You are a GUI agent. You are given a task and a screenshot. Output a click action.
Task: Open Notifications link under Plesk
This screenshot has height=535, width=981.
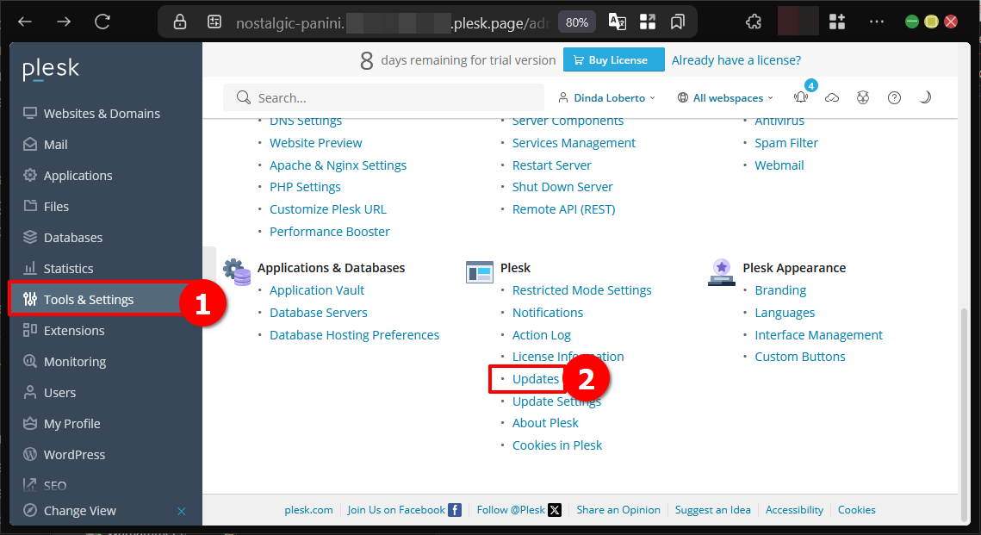548,313
